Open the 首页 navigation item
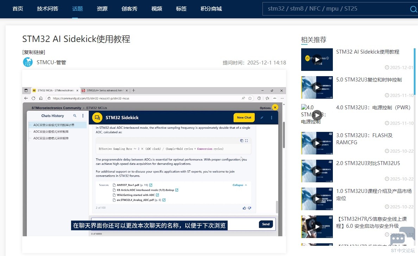The width and height of the screenshot is (418, 256). (18, 8)
